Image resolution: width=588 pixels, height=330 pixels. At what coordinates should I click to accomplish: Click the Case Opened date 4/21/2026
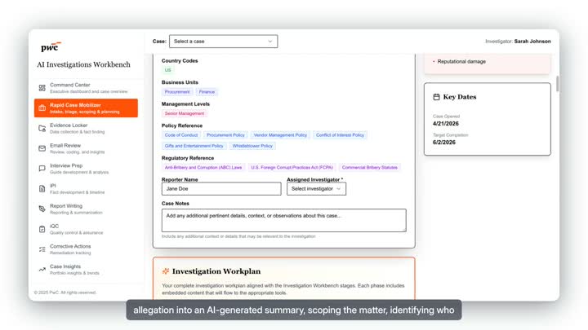446,124
